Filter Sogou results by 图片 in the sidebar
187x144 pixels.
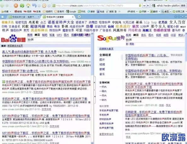(x=102, y=60)
